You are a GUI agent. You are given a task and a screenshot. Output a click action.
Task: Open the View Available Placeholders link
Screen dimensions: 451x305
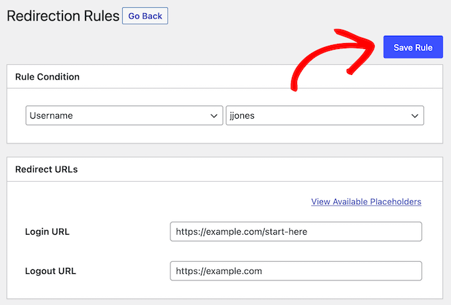pos(366,202)
